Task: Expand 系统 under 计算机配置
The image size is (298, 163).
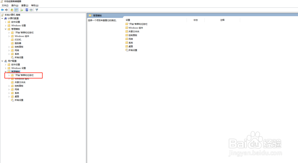Action: pyautogui.click(x=9, y=54)
